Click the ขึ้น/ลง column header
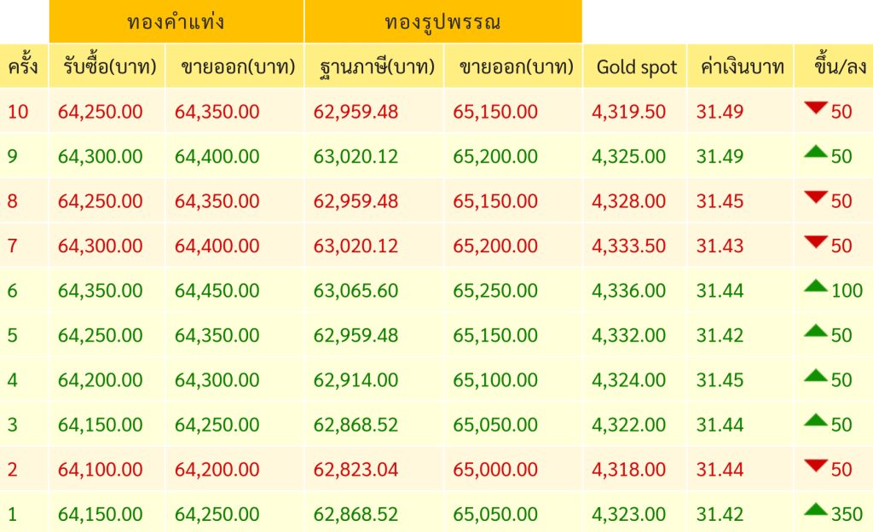 pyautogui.click(x=833, y=66)
